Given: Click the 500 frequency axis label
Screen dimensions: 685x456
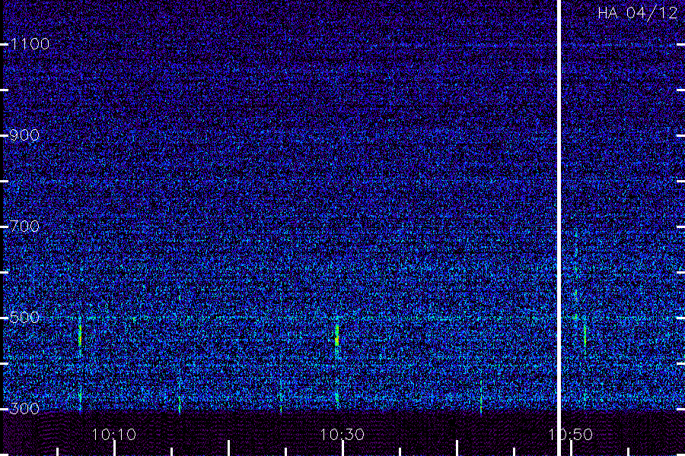Looking at the screenshot, I should click(x=24, y=317).
